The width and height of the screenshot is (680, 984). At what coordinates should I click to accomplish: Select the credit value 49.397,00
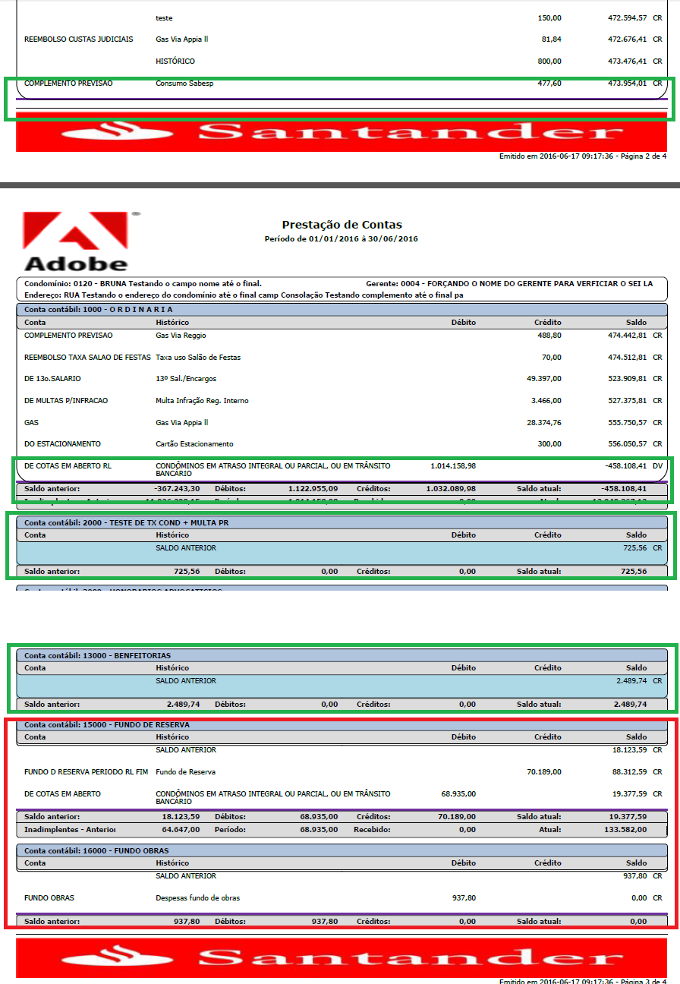544,379
